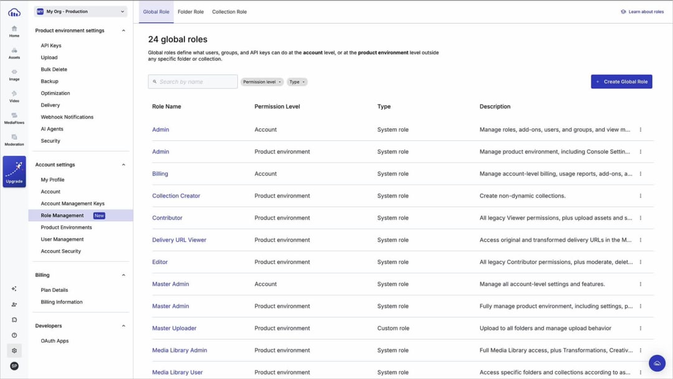
Task: Open Webhook Notifications settings
Action: (x=67, y=117)
